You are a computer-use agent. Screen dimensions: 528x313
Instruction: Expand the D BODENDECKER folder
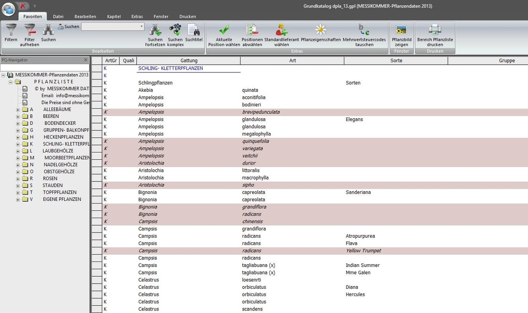[x=18, y=124]
